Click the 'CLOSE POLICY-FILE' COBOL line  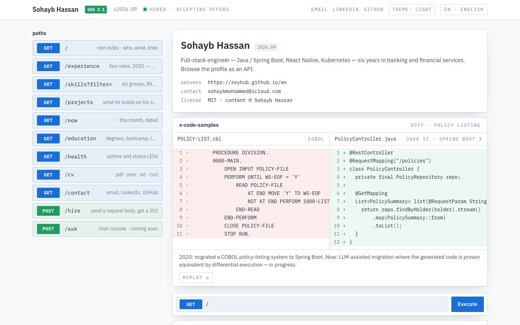click(251, 226)
